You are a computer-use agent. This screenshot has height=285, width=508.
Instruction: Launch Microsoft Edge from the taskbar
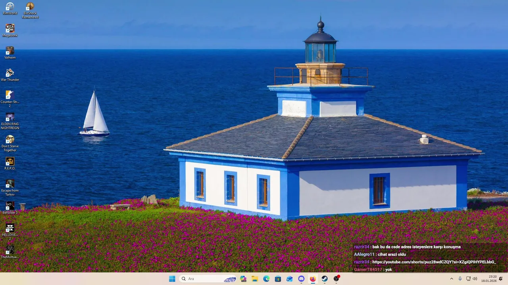[x=266, y=279]
